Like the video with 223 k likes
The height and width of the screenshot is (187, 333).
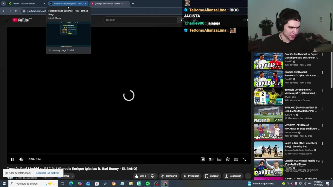pos(140,176)
